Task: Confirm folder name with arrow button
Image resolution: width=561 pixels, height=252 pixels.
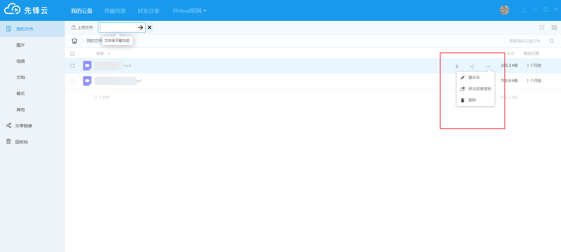Action: (140, 27)
